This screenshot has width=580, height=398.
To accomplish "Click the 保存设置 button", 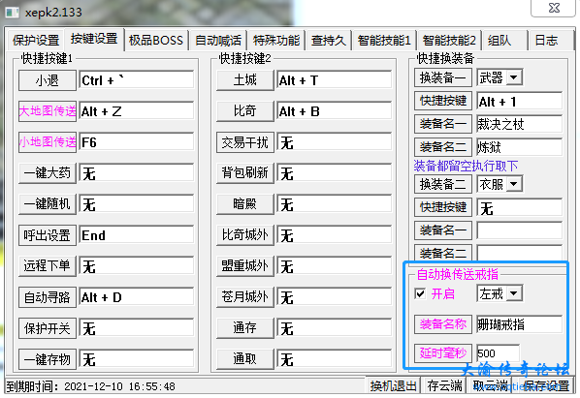I will 544,386.
